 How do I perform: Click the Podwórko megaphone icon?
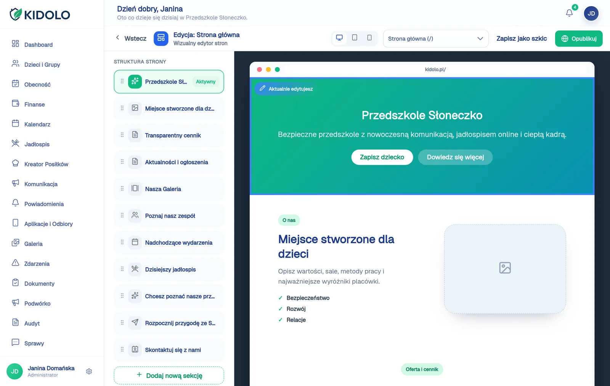[15, 303]
